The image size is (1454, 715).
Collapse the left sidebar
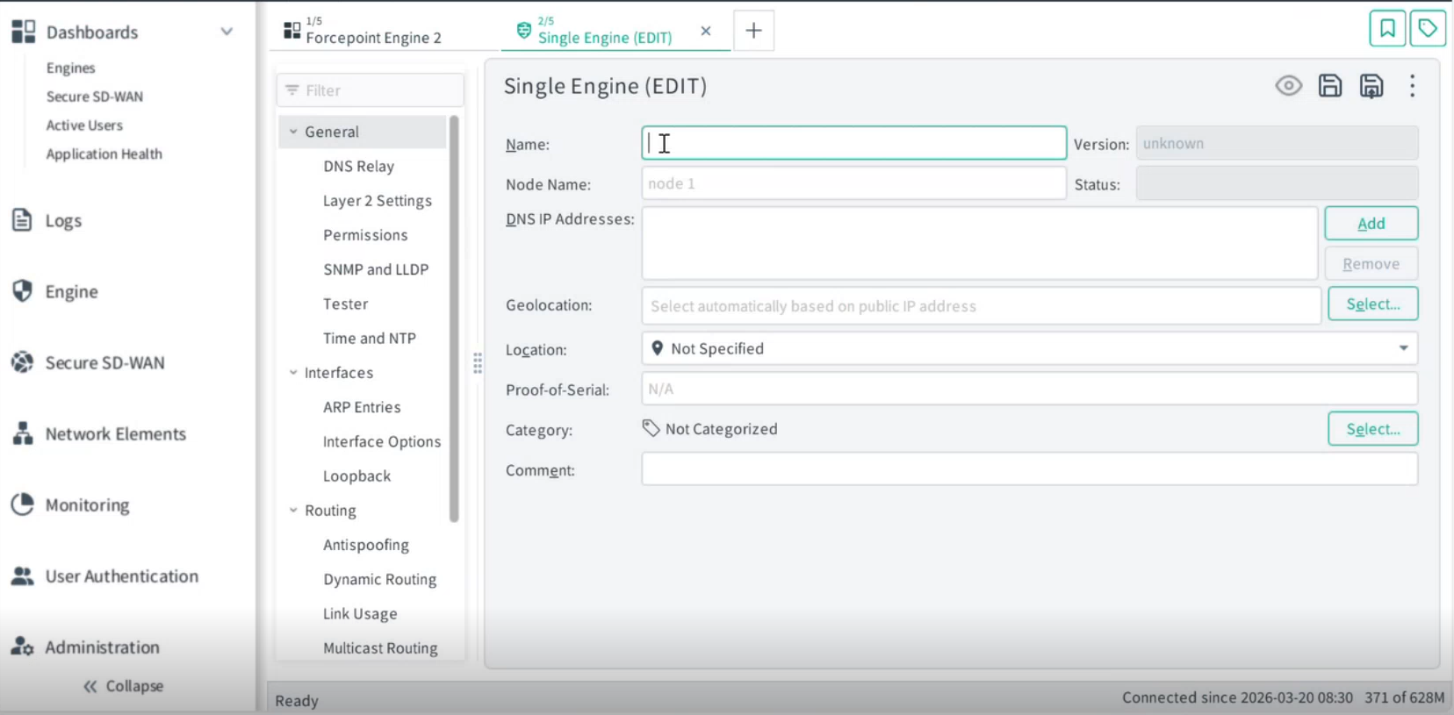[x=124, y=686]
